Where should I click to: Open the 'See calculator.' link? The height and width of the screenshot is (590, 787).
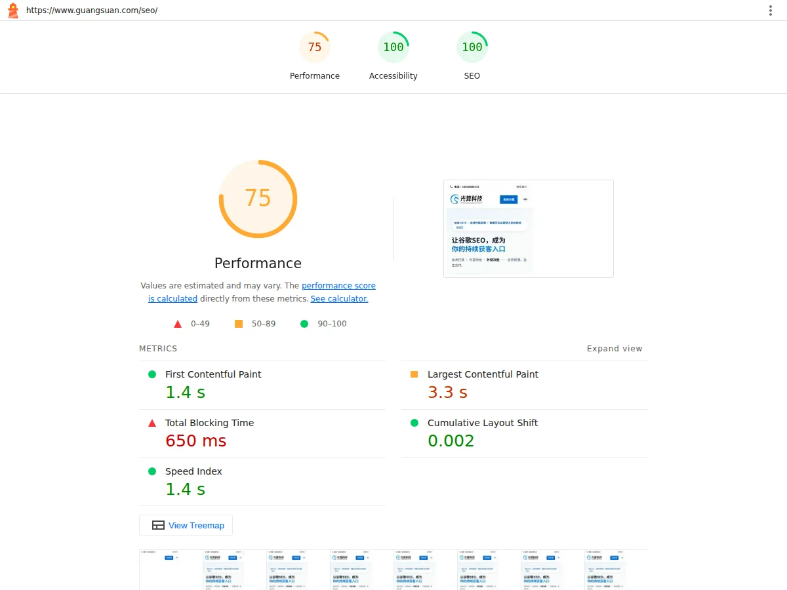339,299
